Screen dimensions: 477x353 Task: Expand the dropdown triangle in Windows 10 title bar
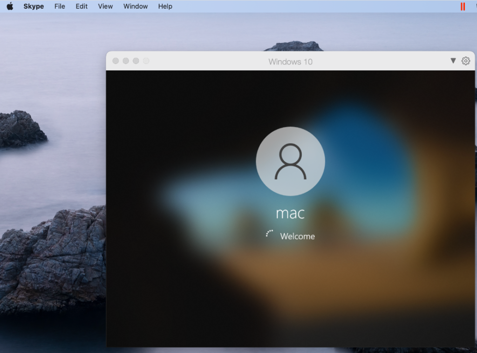(453, 61)
